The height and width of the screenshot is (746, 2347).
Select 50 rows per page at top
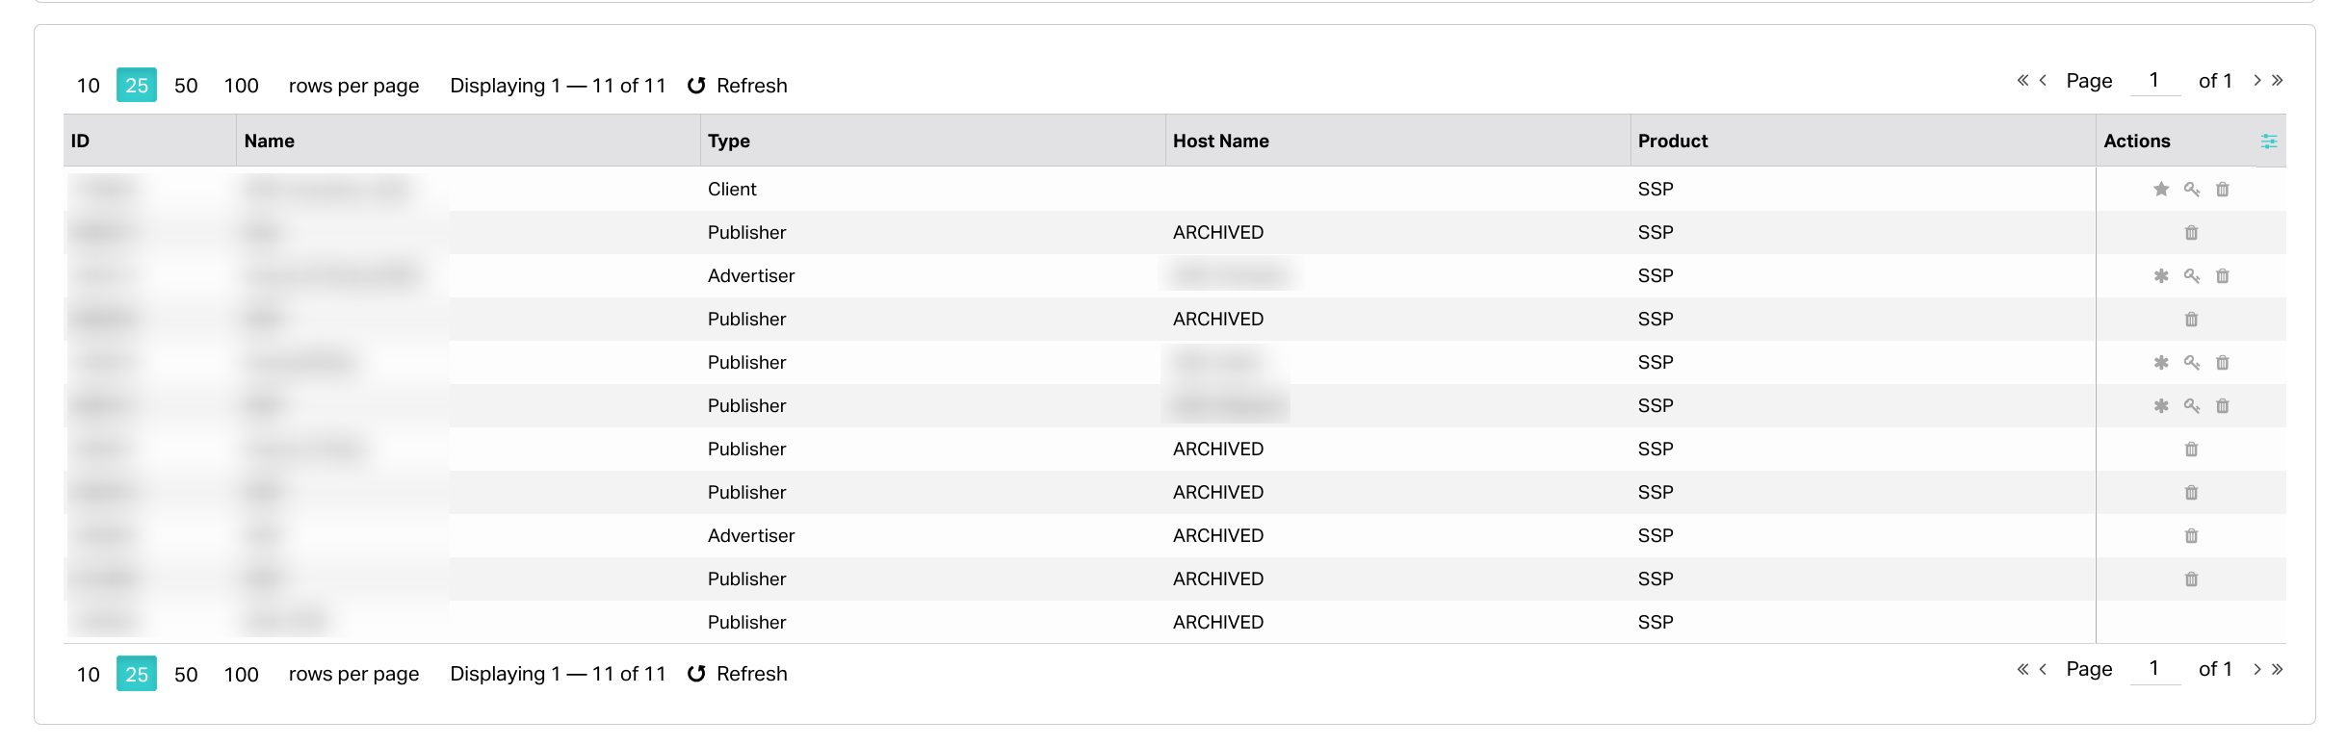point(186,86)
